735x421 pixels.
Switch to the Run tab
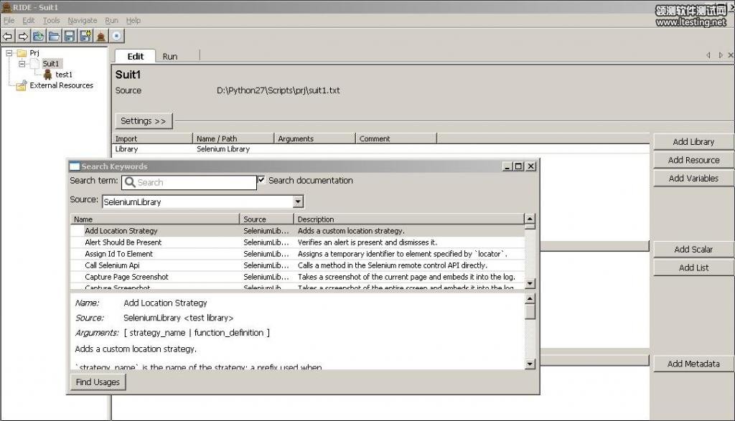pos(170,57)
